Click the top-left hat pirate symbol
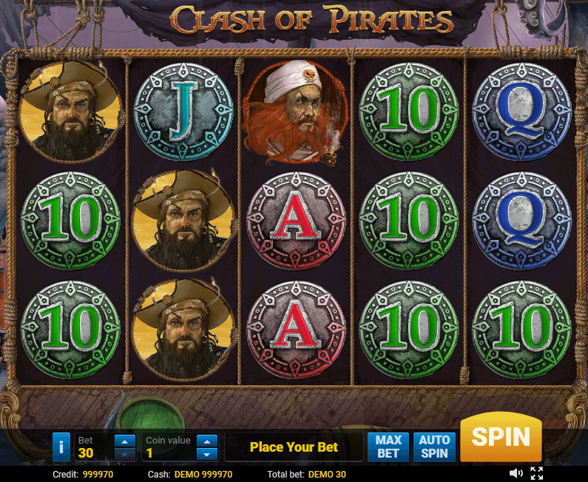The image size is (588, 482). tap(70, 112)
